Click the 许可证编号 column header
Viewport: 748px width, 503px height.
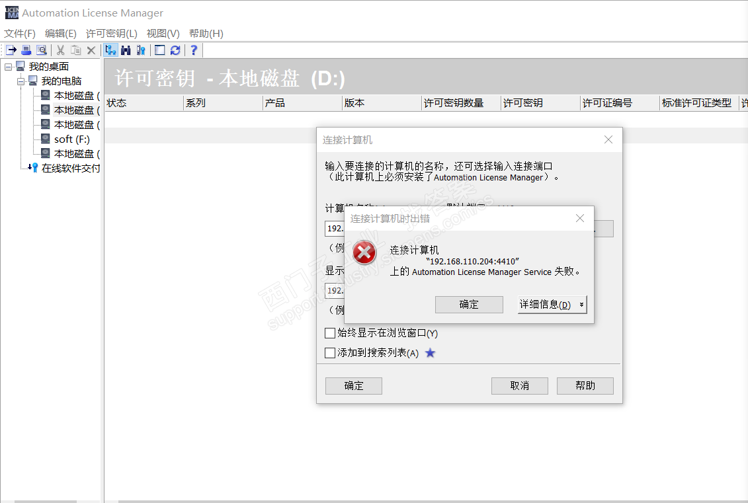pos(620,103)
